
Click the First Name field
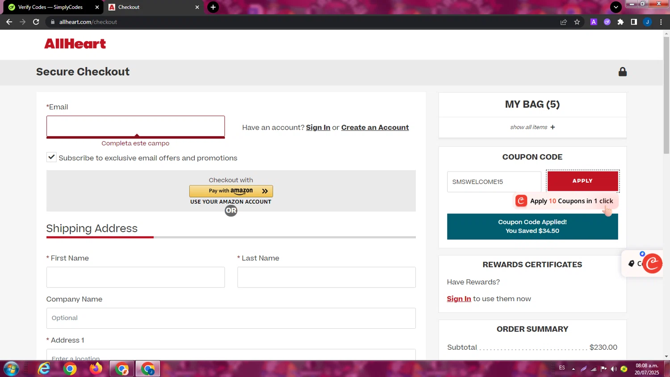(x=135, y=277)
